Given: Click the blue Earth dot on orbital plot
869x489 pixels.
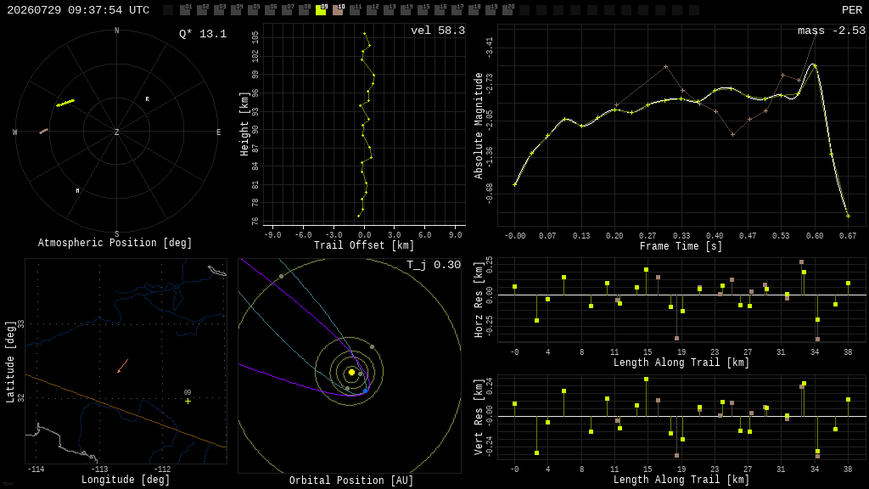Looking at the screenshot, I should pyautogui.click(x=365, y=391).
